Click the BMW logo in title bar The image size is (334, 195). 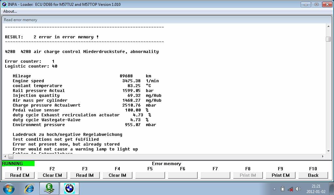pos(4,4)
